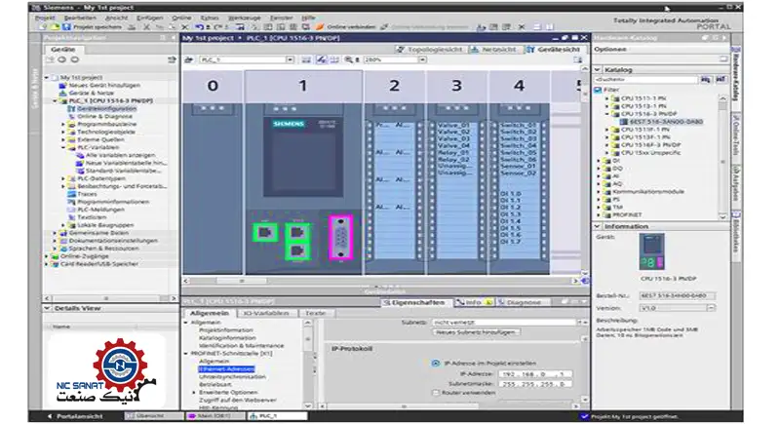This screenshot has width=780, height=424.
Task: Select IP-Adresse im Projekt einstellen radio
Action: point(436,364)
